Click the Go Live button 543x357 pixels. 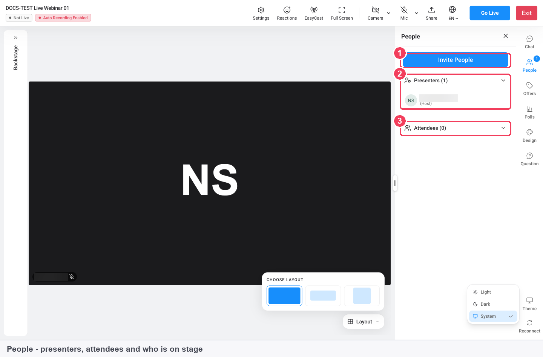pos(490,13)
